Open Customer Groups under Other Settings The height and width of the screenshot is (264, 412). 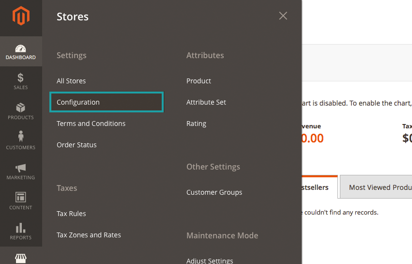(x=214, y=192)
